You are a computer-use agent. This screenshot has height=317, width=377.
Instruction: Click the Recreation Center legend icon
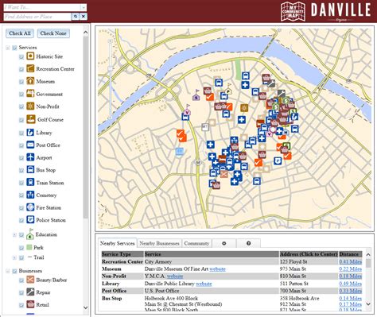pos(30,68)
